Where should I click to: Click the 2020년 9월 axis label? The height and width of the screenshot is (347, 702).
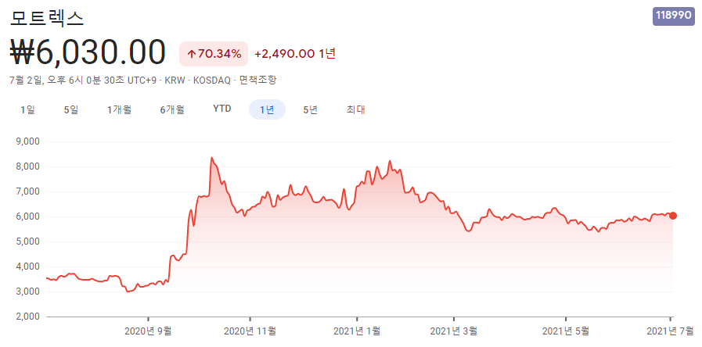tap(147, 331)
